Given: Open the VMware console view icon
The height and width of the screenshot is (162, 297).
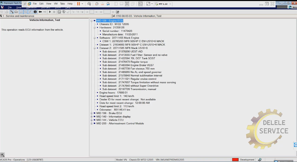Looking at the screenshot, I should 140,4.
